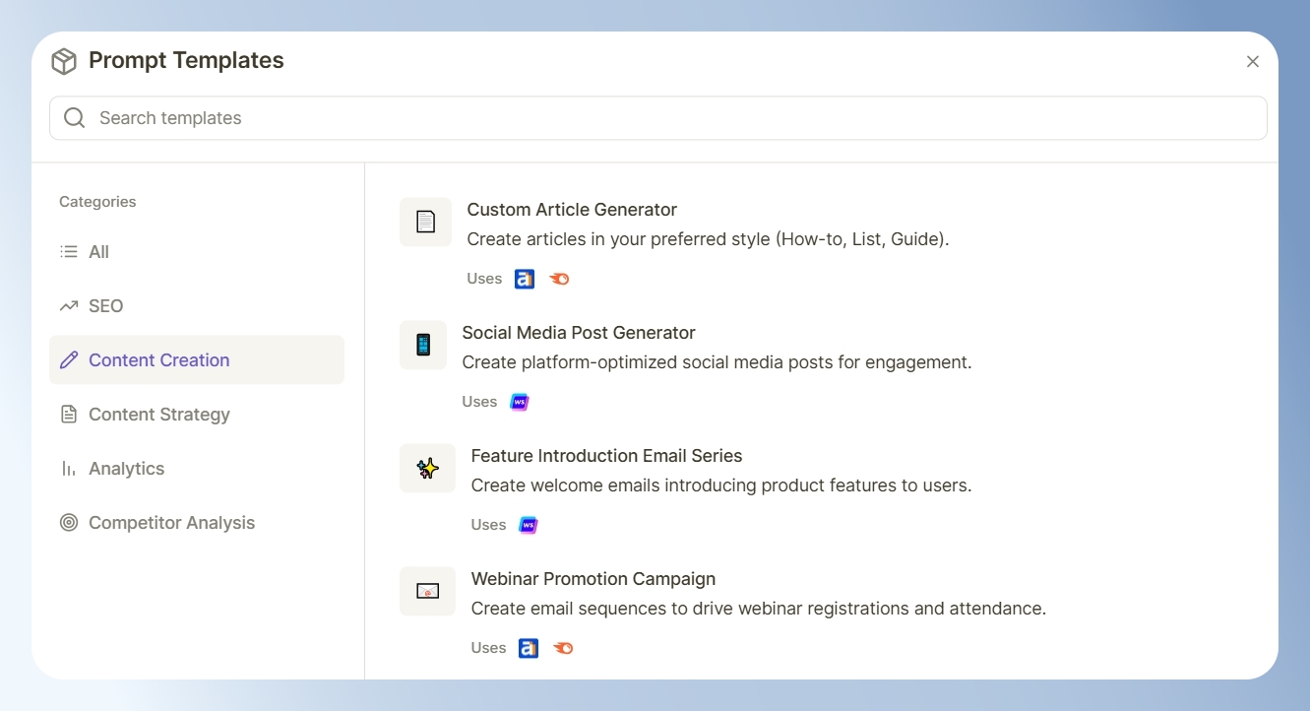The image size is (1310, 711).
Task: Close the Prompt Templates dialog
Action: (1253, 61)
